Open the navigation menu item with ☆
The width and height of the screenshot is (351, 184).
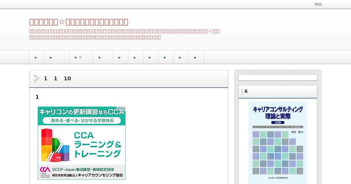[x=81, y=57]
